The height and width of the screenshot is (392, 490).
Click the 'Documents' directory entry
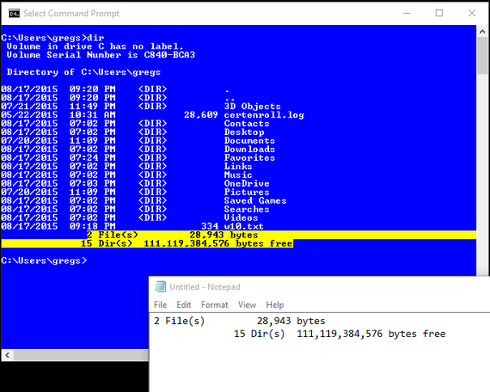249,141
